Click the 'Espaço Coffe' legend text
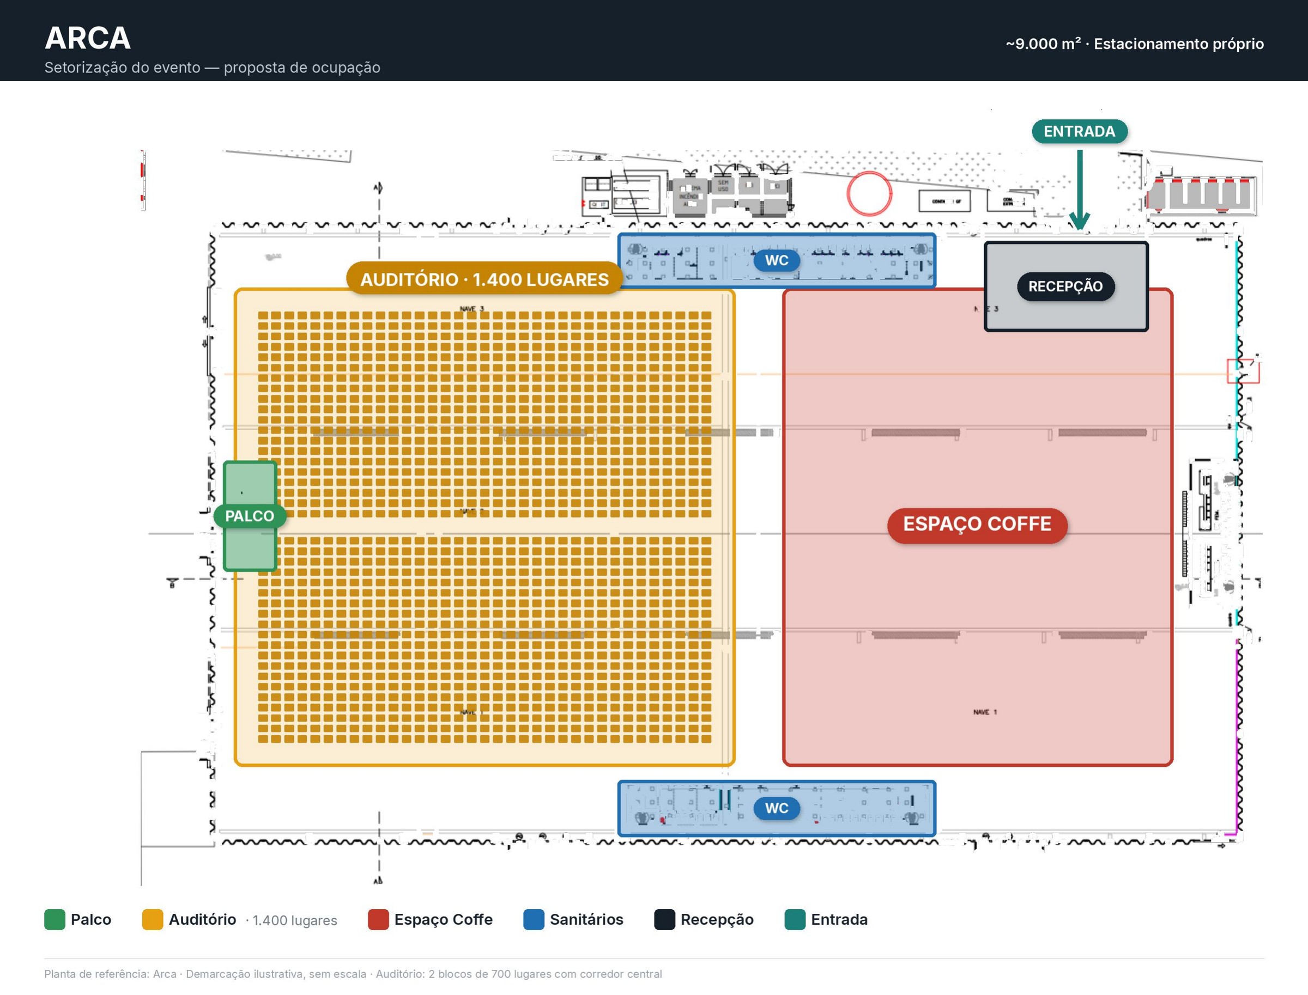 (443, 920)
